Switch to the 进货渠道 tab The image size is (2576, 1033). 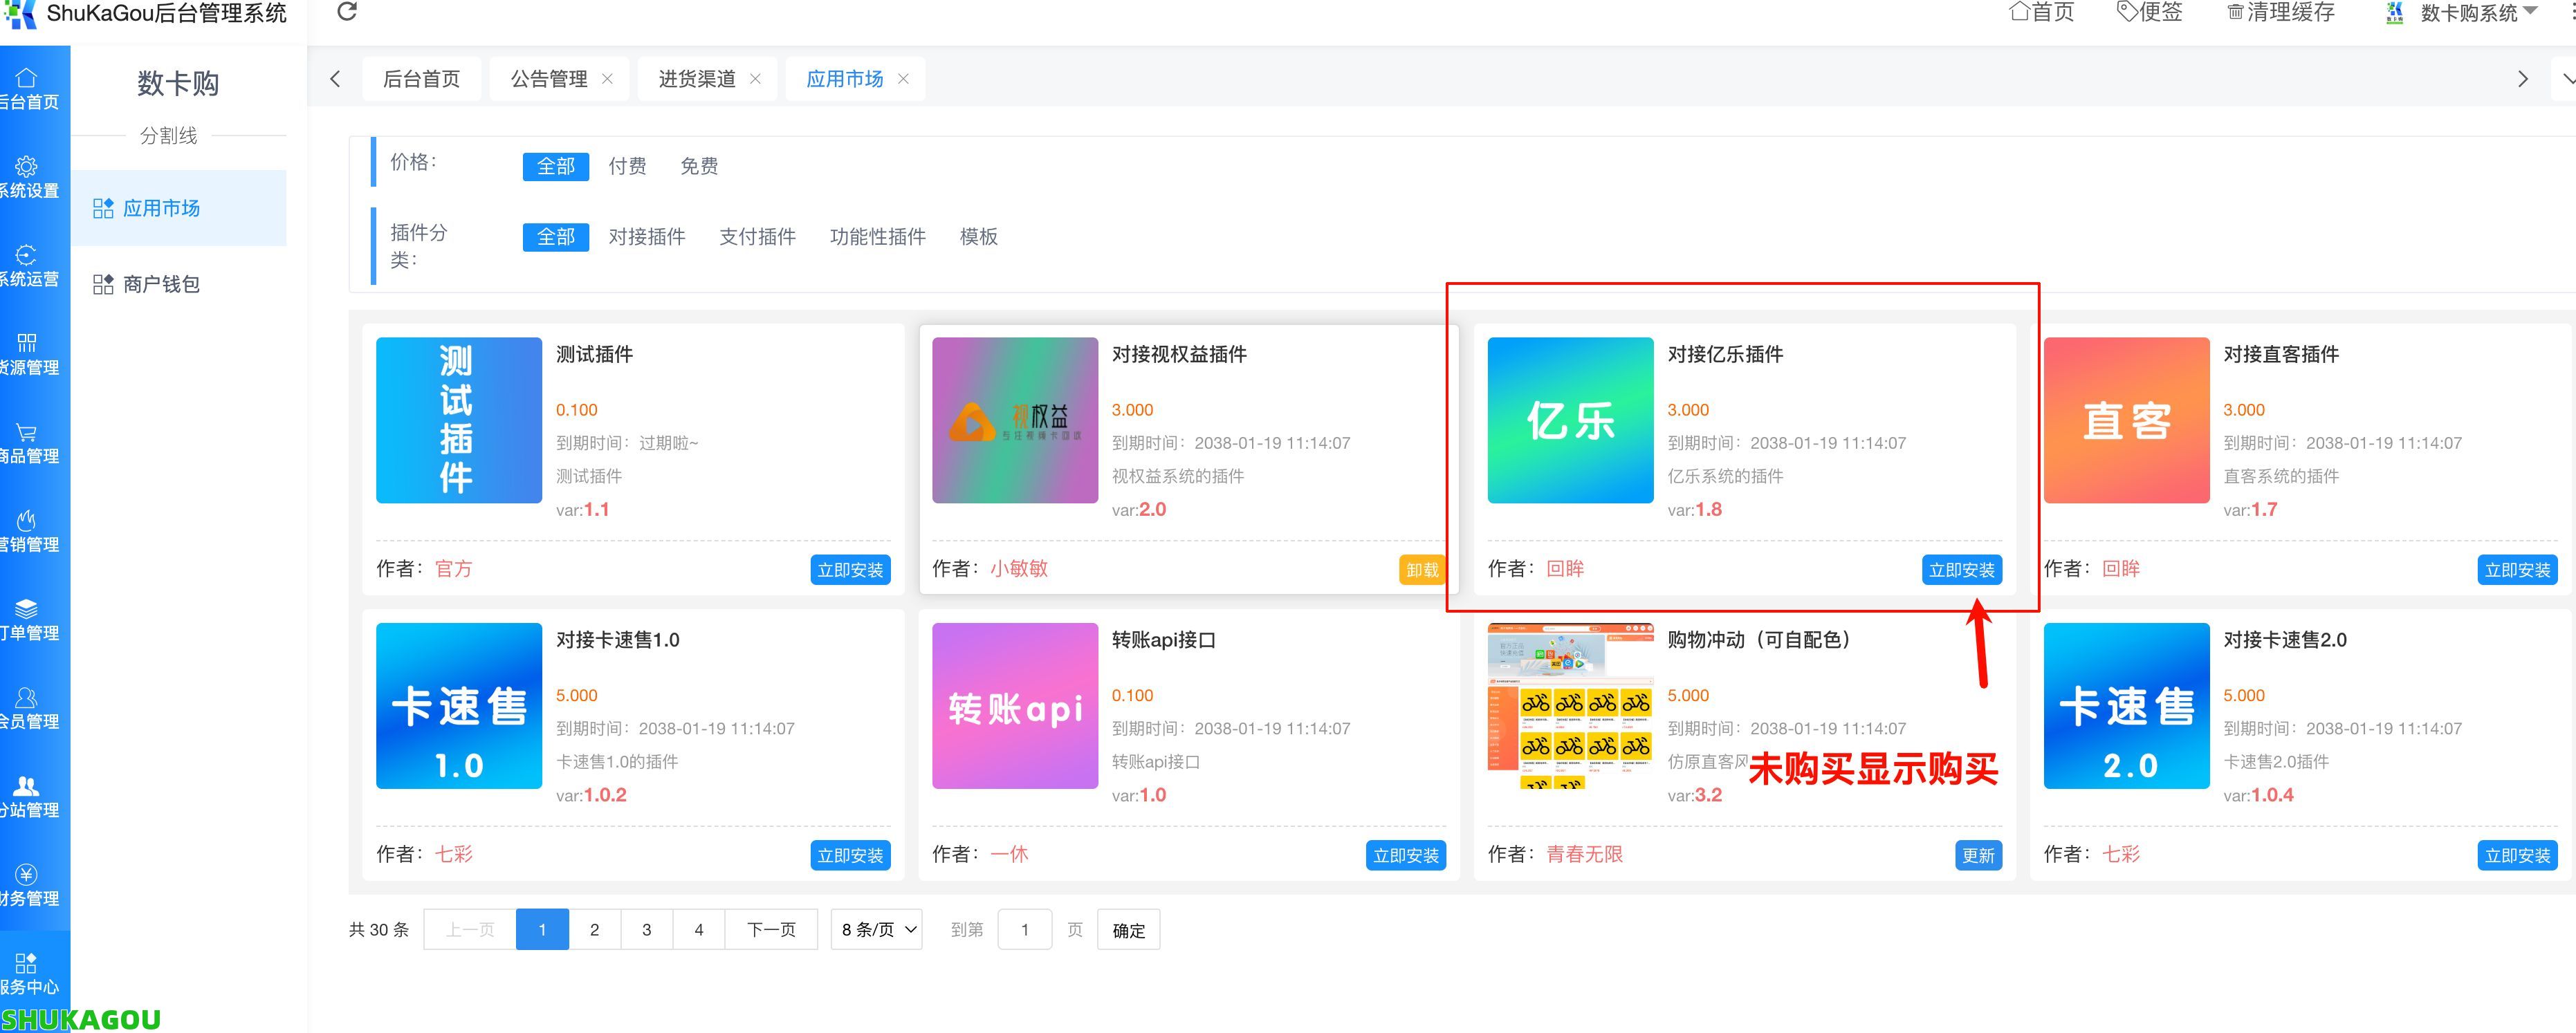697,78
